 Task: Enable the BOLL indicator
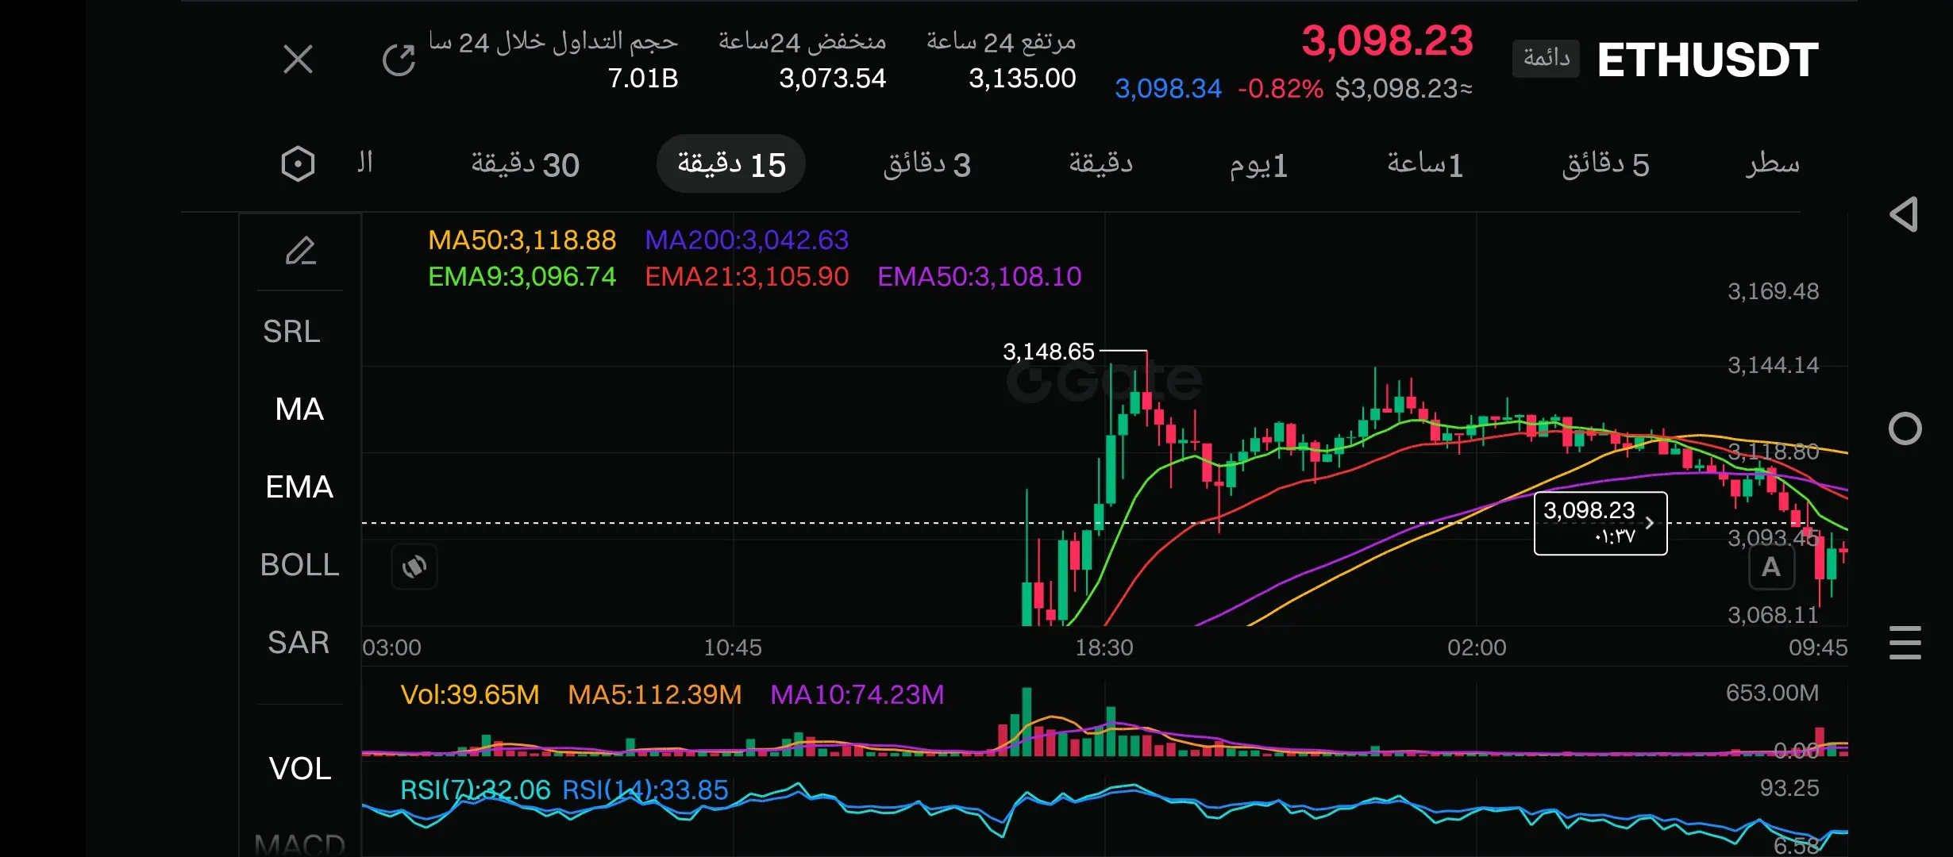pyautogui.click(x=299, y=565)
